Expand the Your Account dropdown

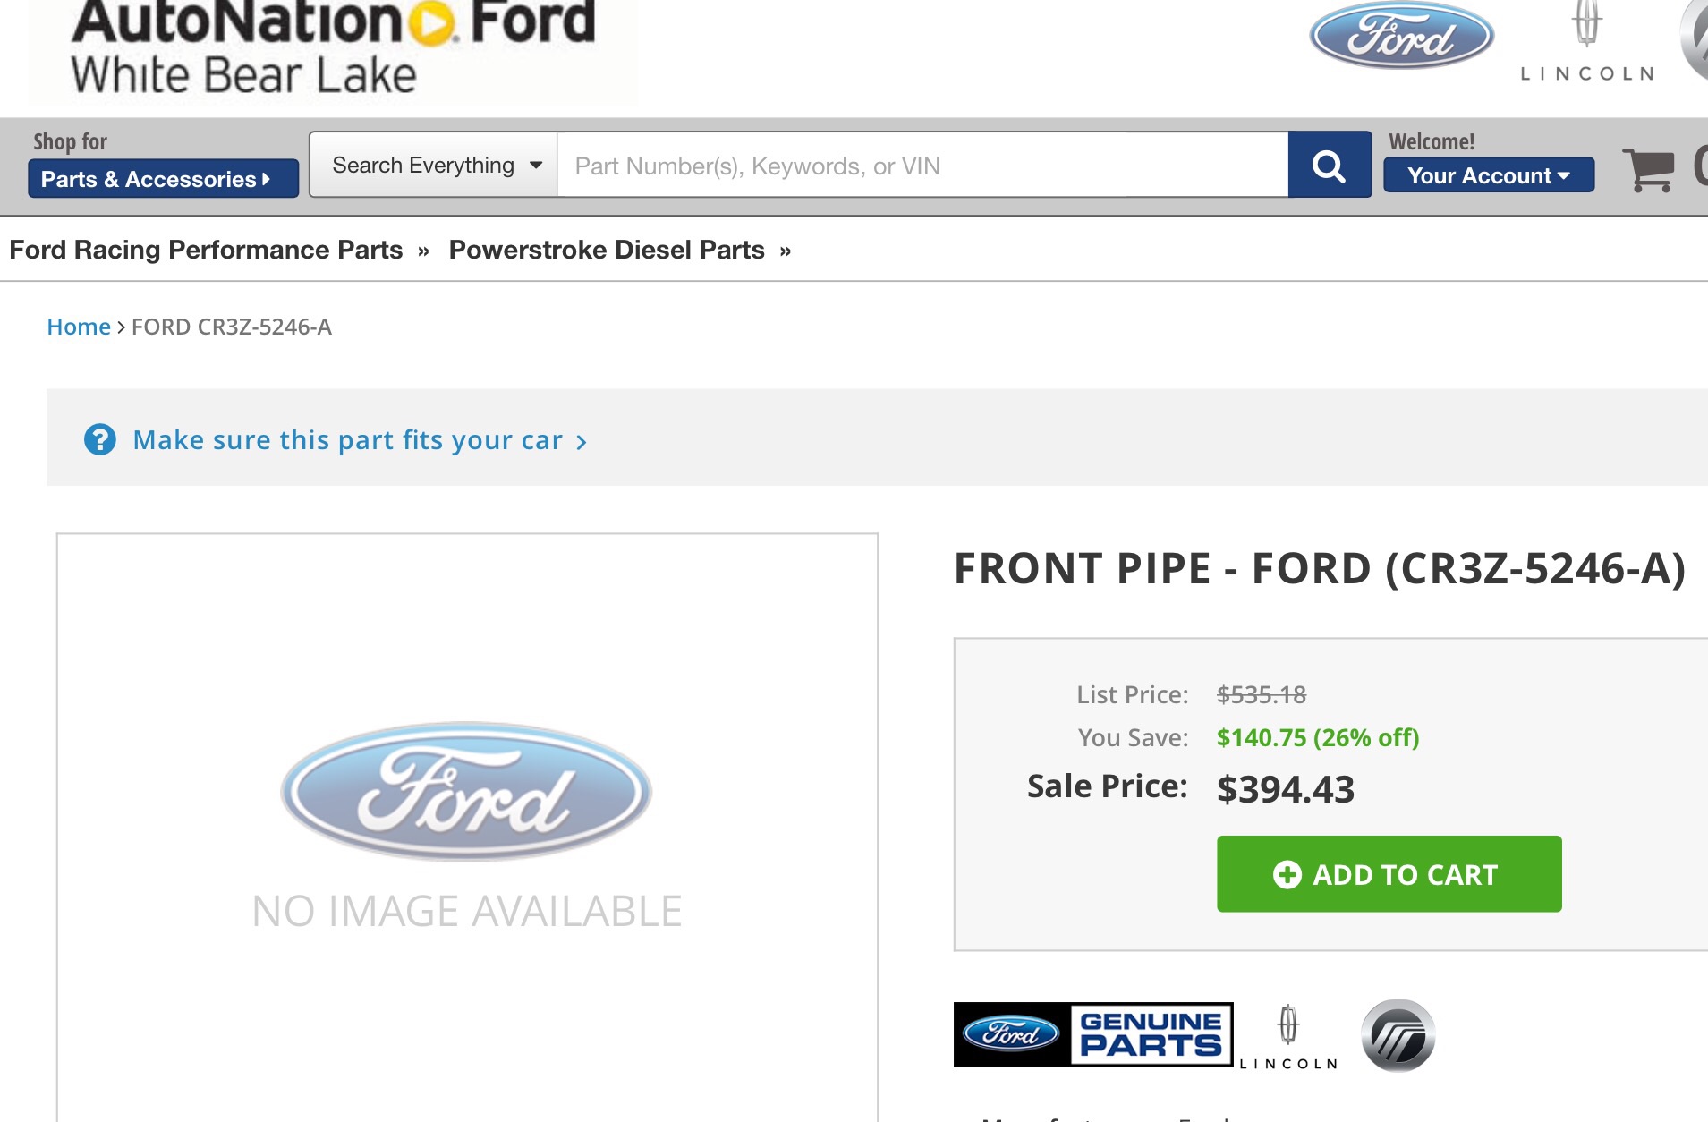tap(1488, 175)
